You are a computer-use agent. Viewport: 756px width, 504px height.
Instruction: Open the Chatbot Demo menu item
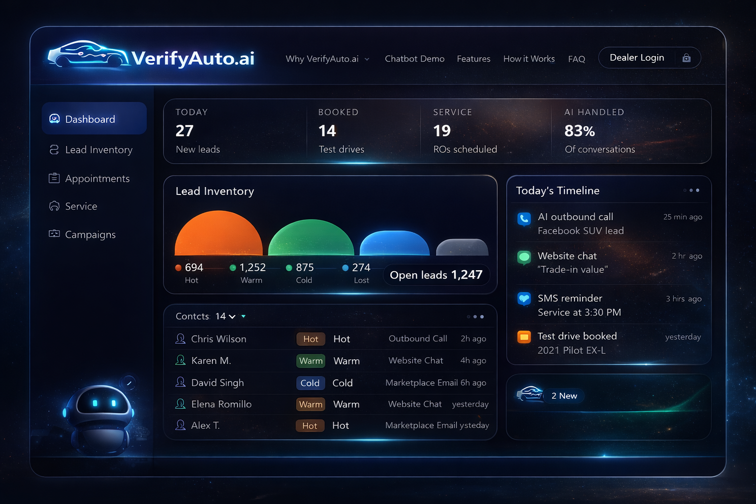click(415, 59)
